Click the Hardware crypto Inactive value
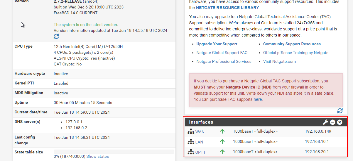Screen dimensions: 353x161 click(61, 74)
